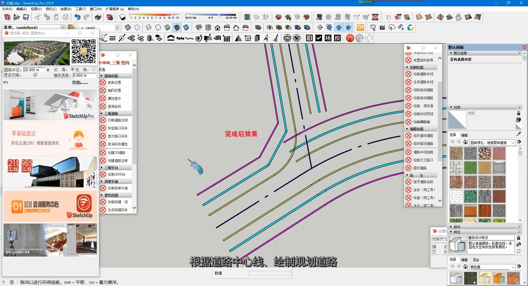Toggle Back Edges style
This screenshot has height=286, width=528.
pyautogui.click(x=137, y=28)
